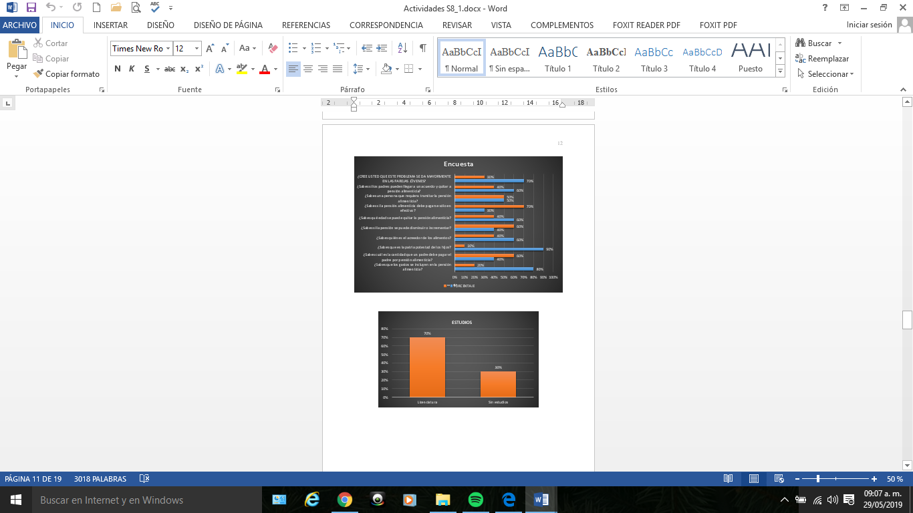
Task: Apply center text alignment
Action: tap(308, 69)
